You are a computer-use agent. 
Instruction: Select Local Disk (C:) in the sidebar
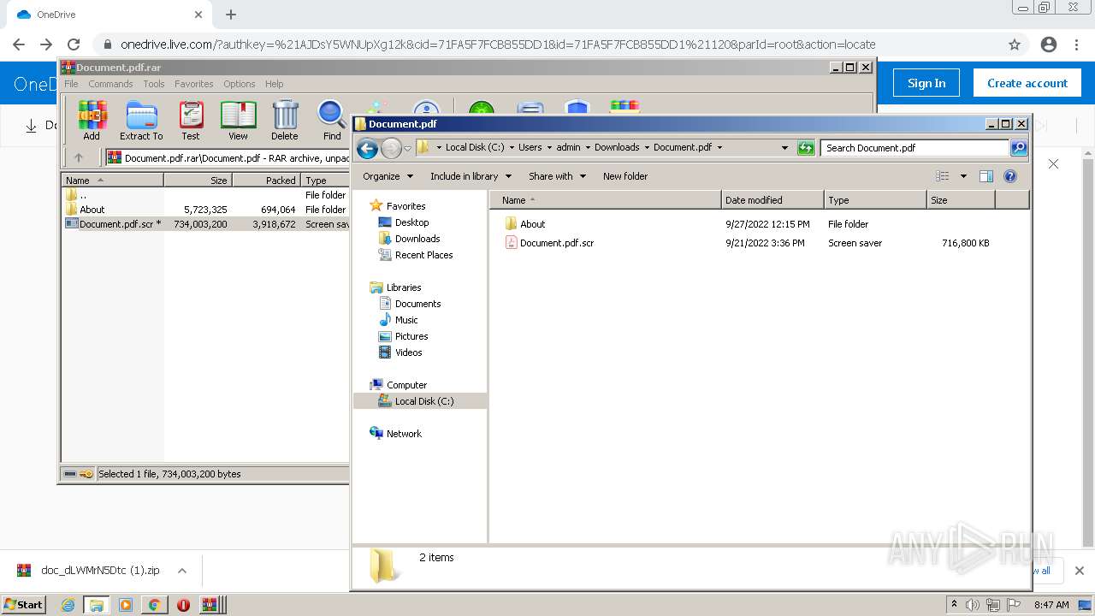[420, 401]
